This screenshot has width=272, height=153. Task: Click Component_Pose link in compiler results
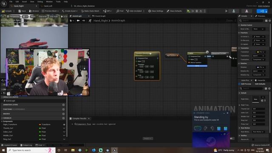point(84,124)
